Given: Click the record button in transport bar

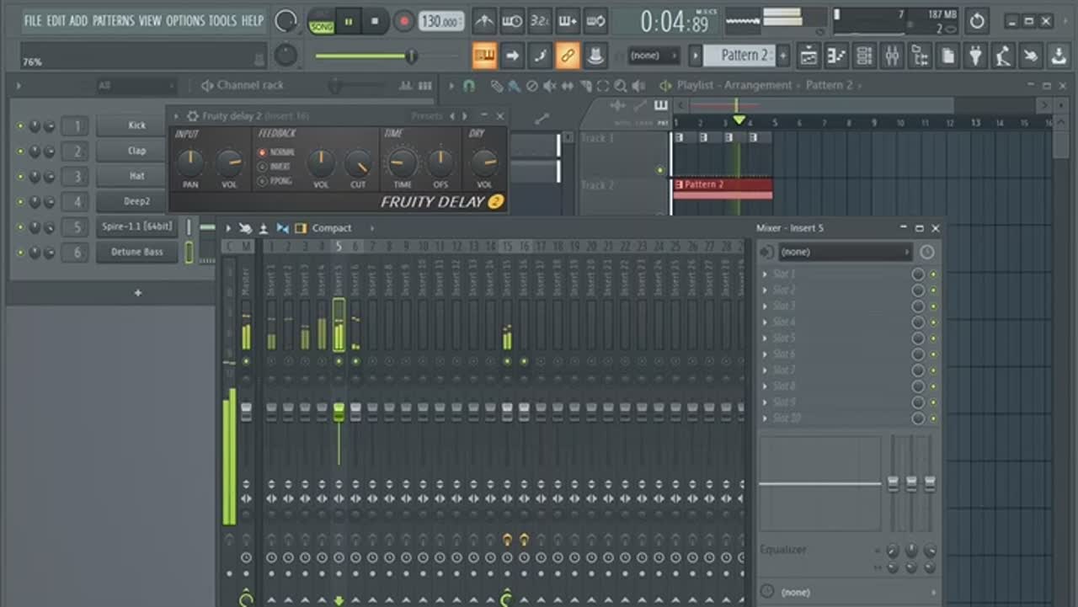Looking at the screenshot, I should [404, 21].
